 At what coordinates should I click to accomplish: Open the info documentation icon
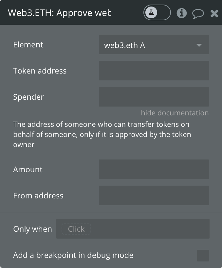182,13
